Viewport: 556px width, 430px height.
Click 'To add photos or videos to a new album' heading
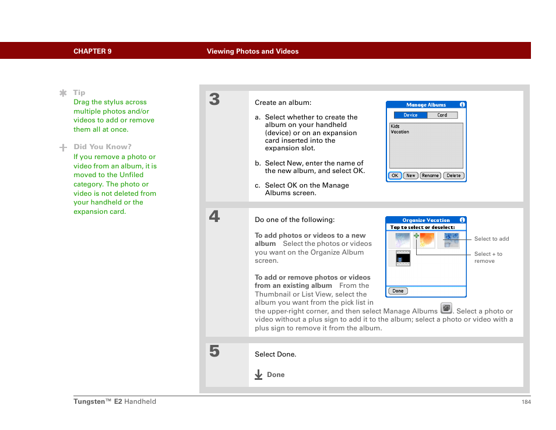point(310,239)
